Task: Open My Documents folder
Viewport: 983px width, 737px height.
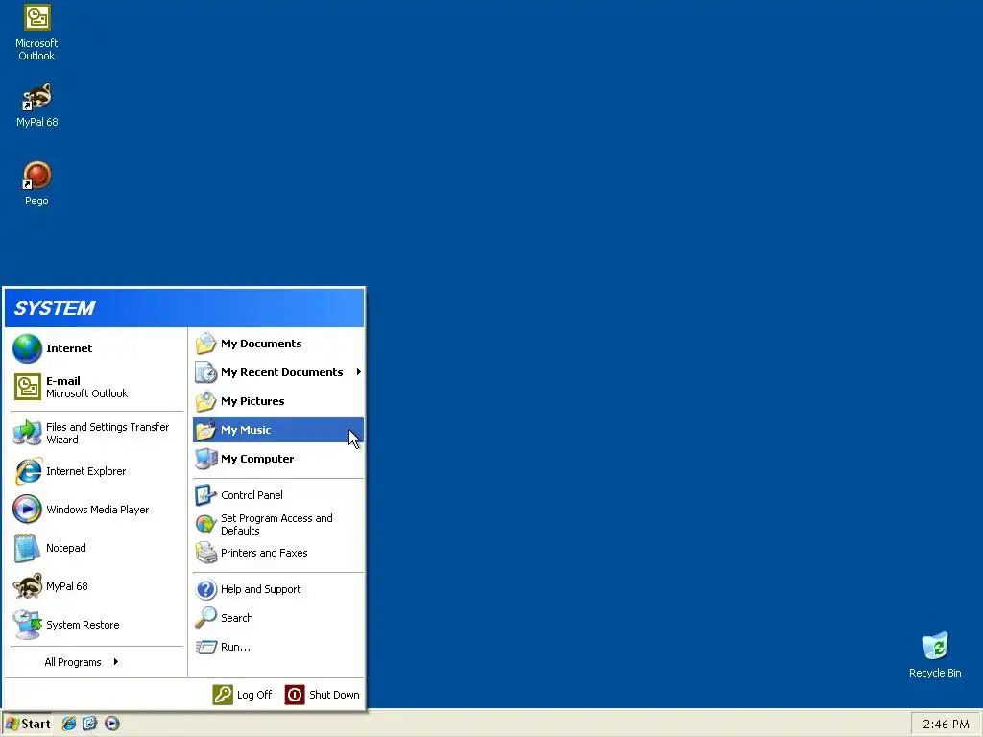Action: pos(277,344)
